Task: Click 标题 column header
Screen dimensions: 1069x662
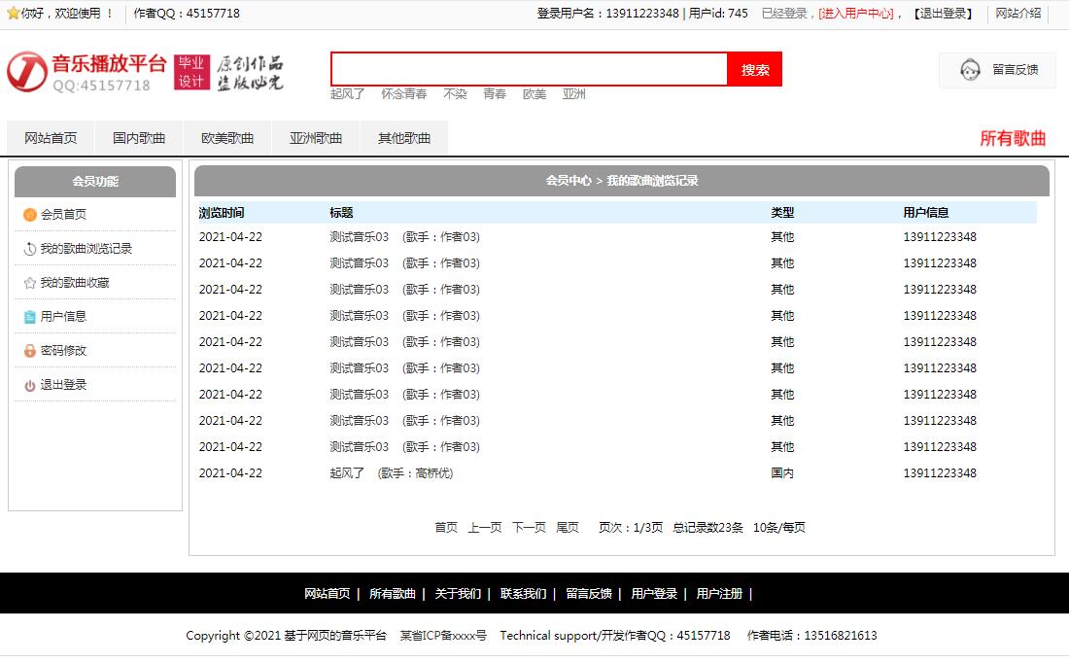Action: coord(341,213)
